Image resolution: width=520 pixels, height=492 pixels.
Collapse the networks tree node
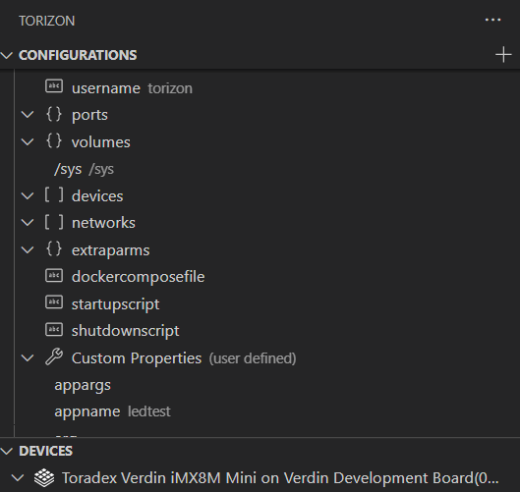coord(28,222)
